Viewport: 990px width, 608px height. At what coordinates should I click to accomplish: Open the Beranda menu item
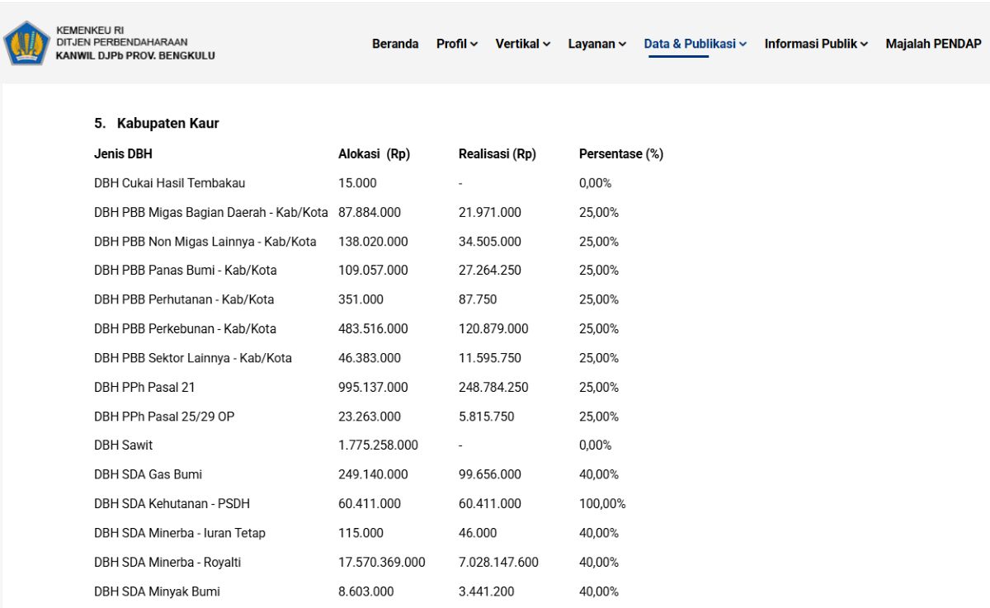(x=395, y=44)
